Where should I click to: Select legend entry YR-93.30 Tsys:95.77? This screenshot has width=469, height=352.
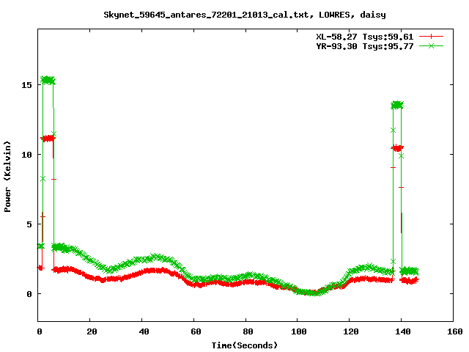click(365, 46)
